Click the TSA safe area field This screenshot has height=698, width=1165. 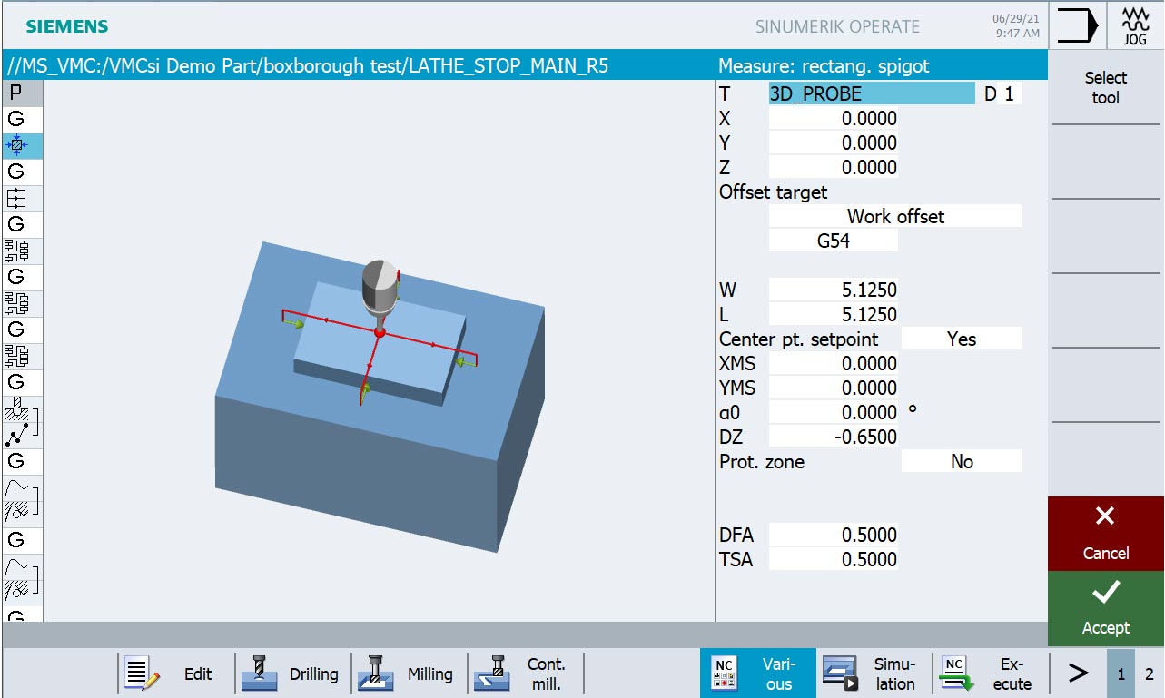click(x=833, y=559)
